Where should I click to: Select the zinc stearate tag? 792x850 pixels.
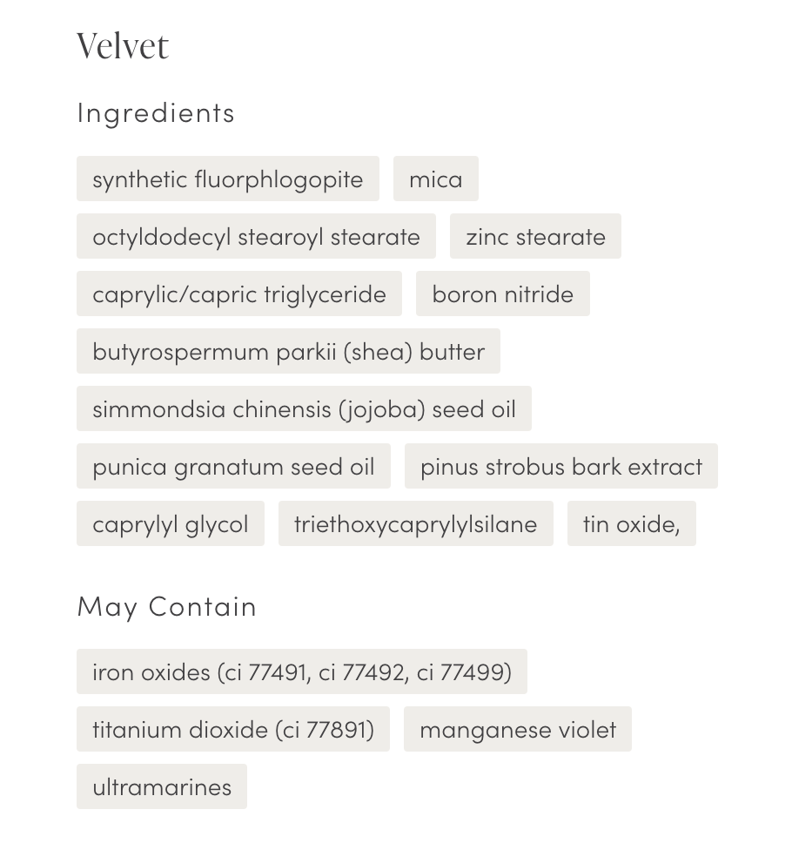(x=535, y=236)
